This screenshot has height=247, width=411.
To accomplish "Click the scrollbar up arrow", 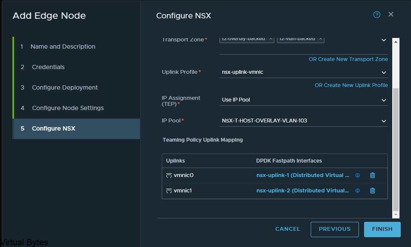I will coord(396,42).
